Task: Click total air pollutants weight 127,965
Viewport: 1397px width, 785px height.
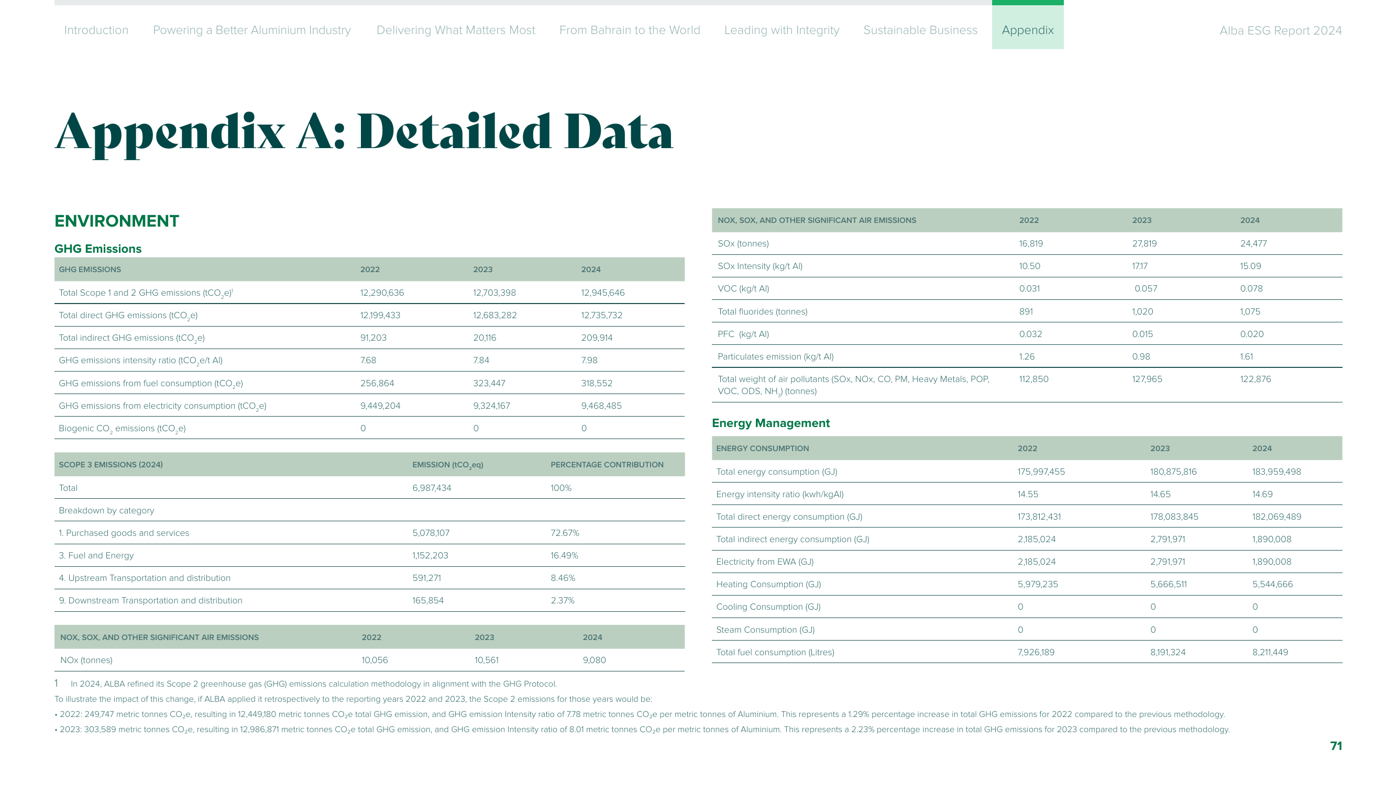Action: click(x=1147, y=379)
